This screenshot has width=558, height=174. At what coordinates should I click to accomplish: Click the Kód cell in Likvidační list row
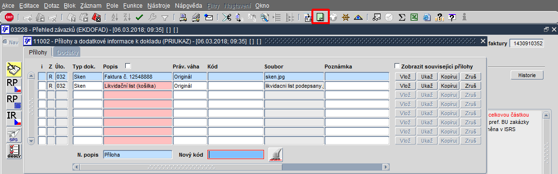pyautogui.click(x=235, y=85)
